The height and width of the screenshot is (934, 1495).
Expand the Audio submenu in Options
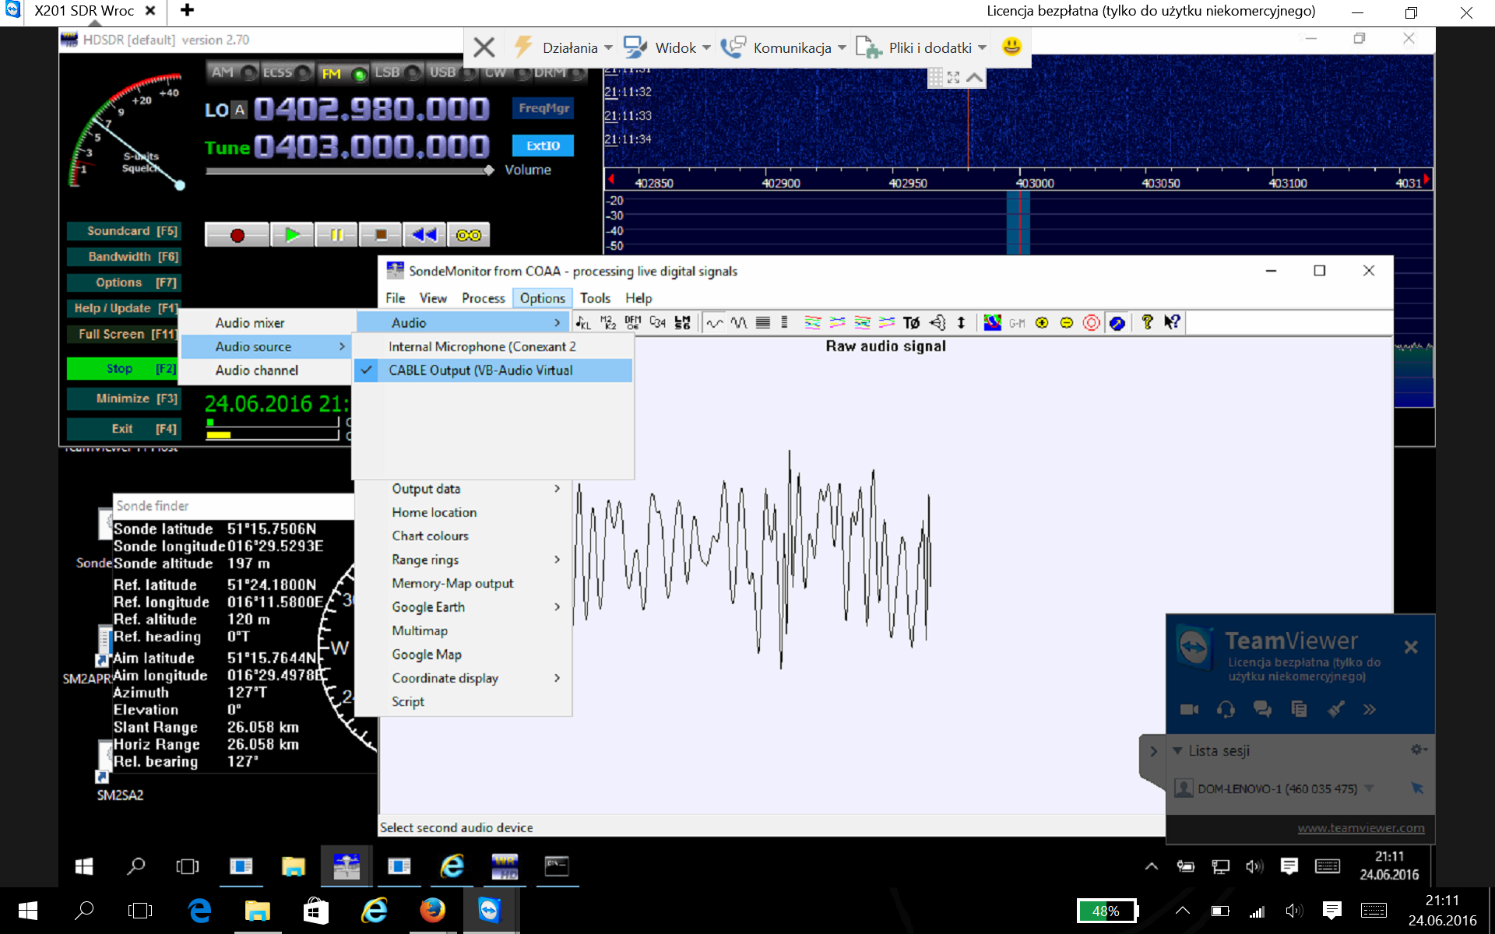coord(464,322)
